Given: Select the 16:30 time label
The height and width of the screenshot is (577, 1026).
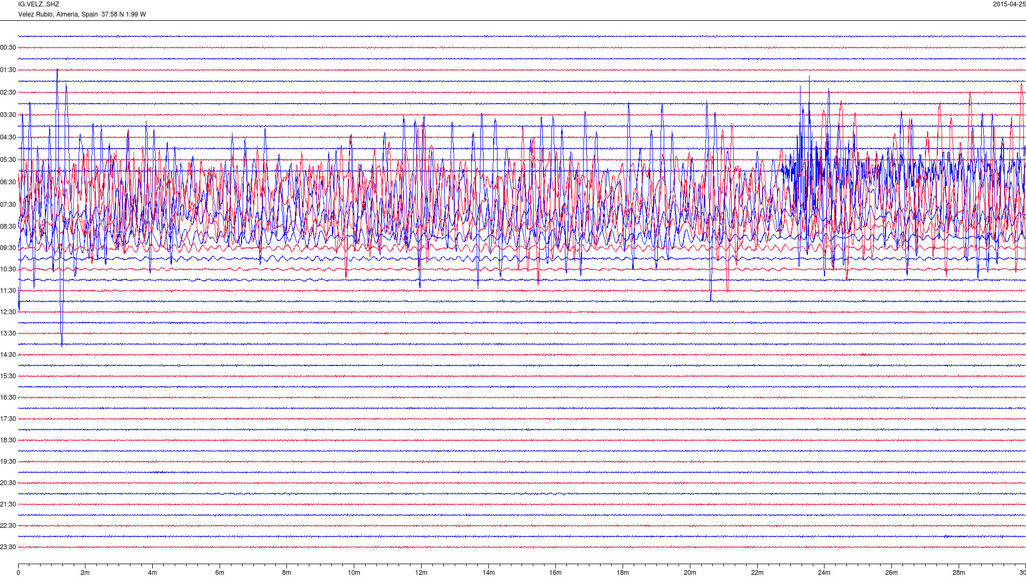Looking at the screenshot, I should coord(8,397).
